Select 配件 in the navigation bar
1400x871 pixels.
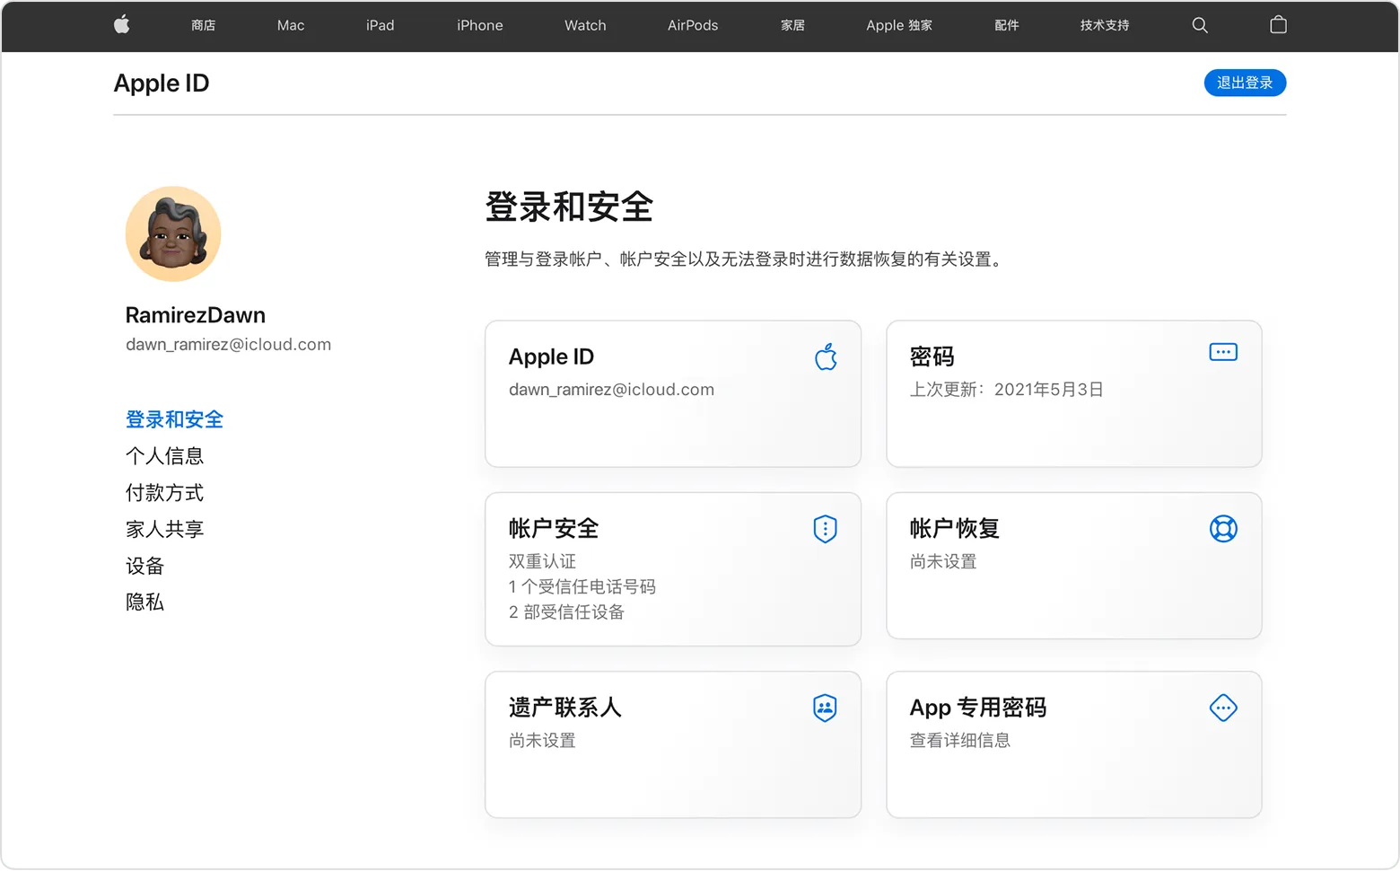point(1007,25)
